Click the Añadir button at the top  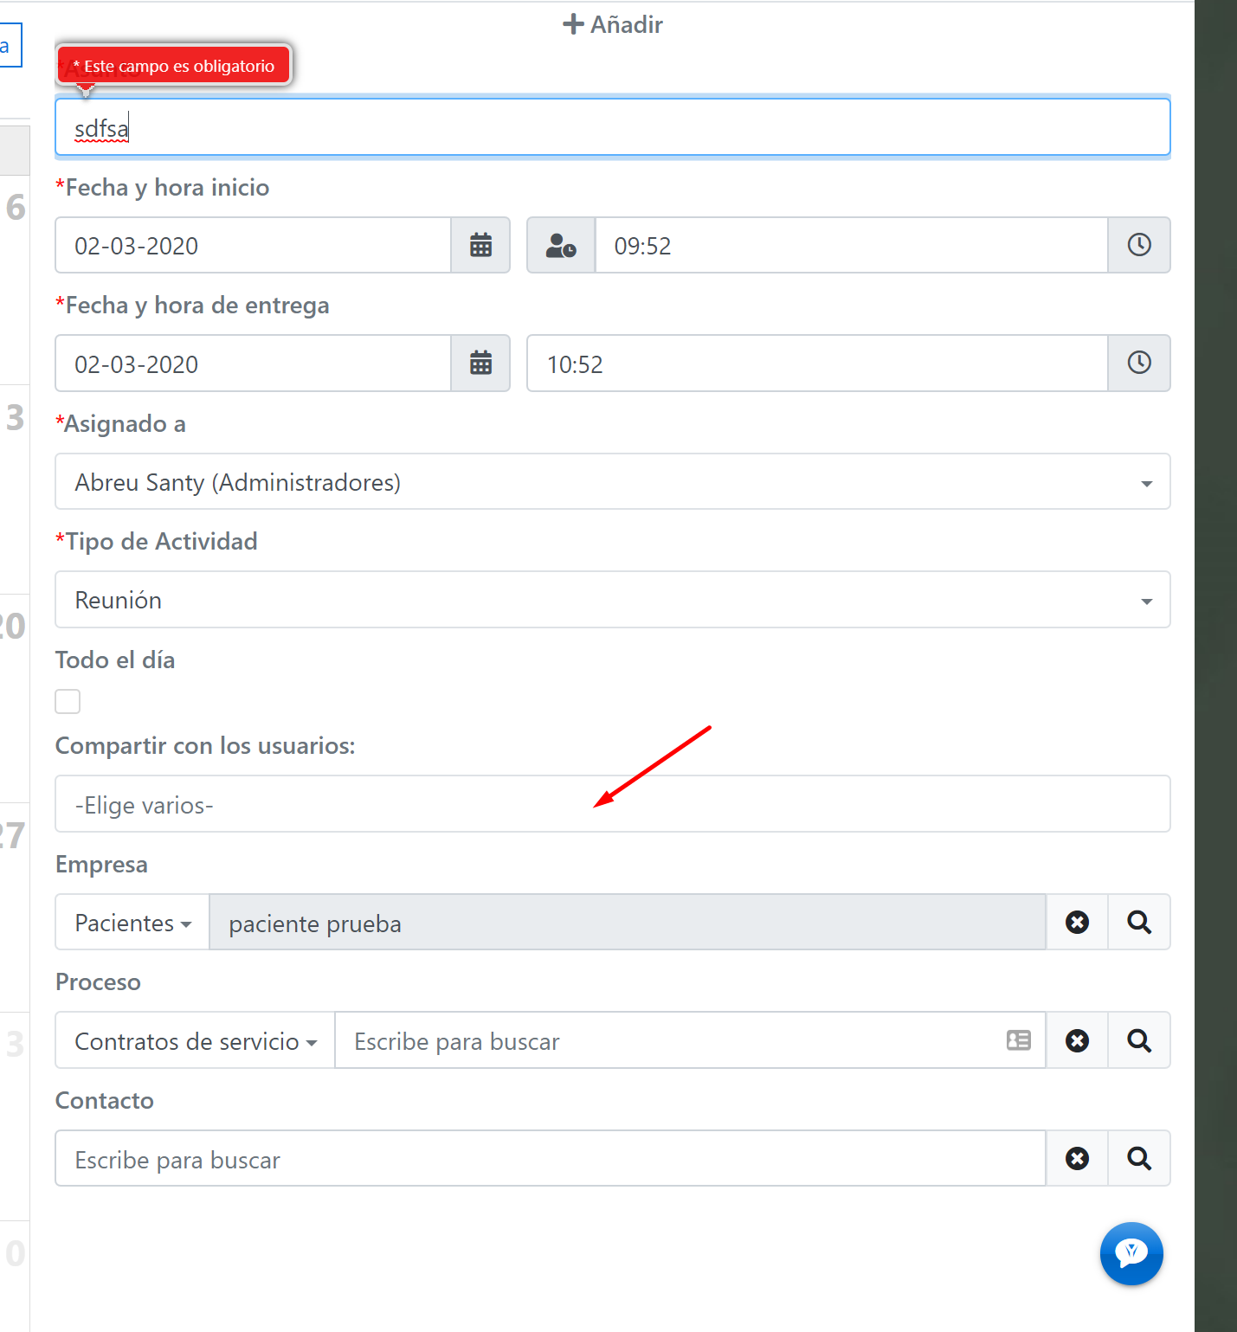611,24
